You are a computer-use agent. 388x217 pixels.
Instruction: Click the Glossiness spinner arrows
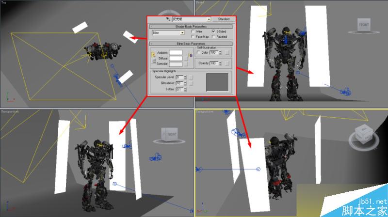(x=185, y=83)
